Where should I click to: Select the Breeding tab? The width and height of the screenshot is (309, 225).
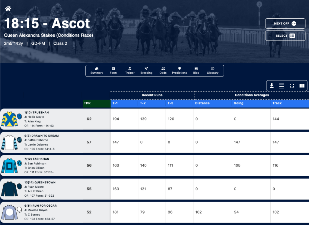(146, 70)
